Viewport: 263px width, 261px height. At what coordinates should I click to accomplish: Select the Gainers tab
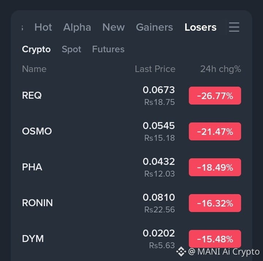[154, 27]
